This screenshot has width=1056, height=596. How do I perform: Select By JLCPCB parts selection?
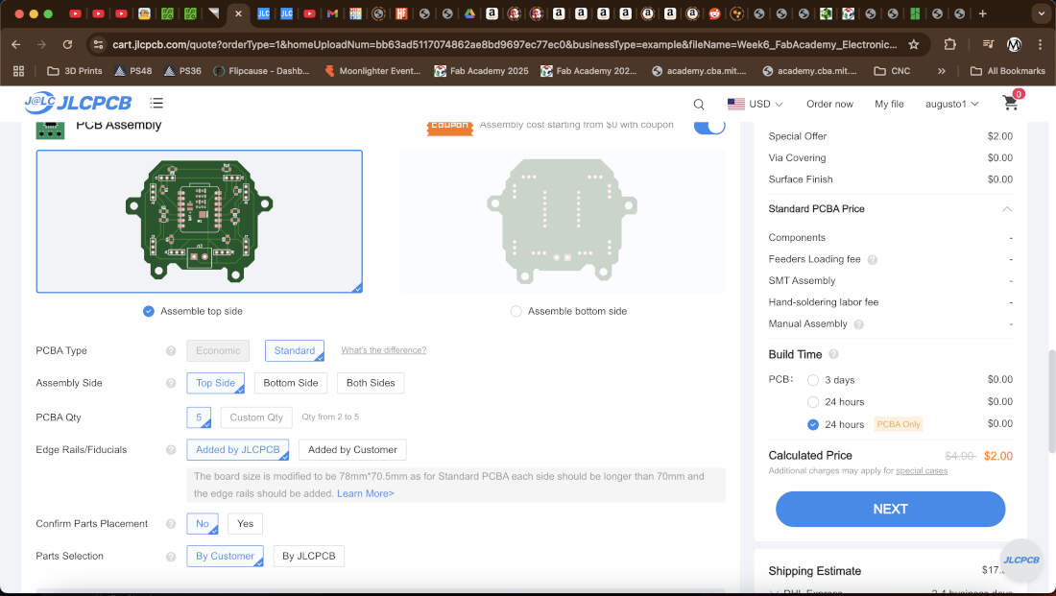308,557
